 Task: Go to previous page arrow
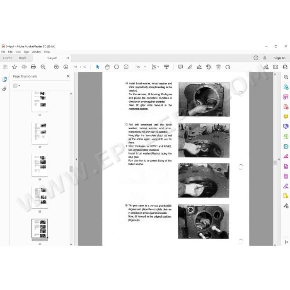coord(56,67)
